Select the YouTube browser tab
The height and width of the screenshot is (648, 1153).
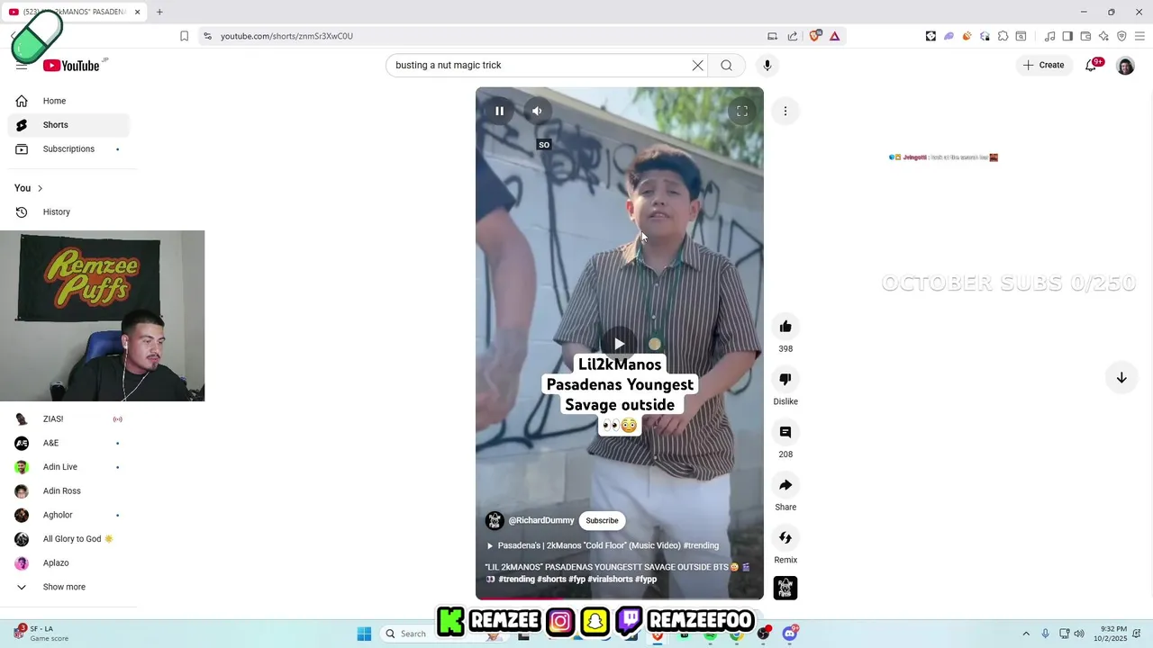[75, 12]
